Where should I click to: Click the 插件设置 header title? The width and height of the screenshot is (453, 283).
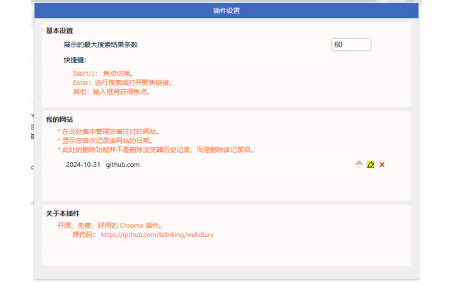[226, 11]
